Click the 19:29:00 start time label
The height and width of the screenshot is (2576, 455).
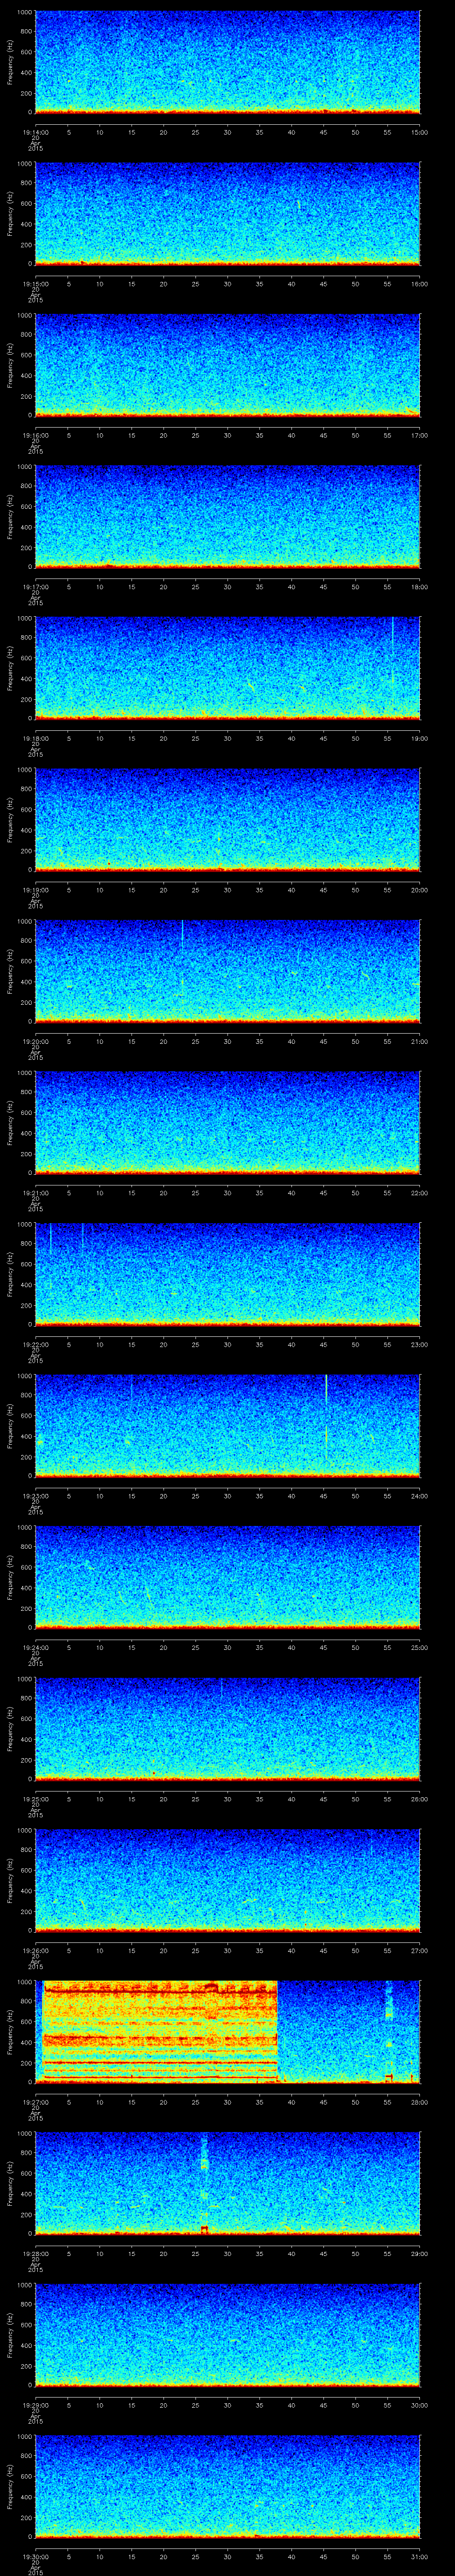[x=35, y=2405]
